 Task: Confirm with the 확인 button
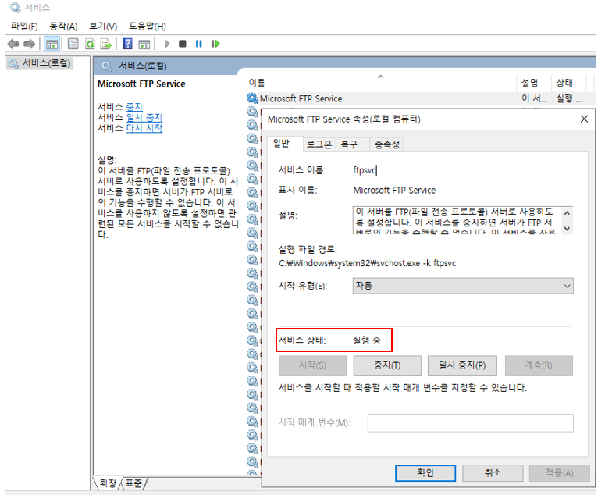[x=425, y=472]
